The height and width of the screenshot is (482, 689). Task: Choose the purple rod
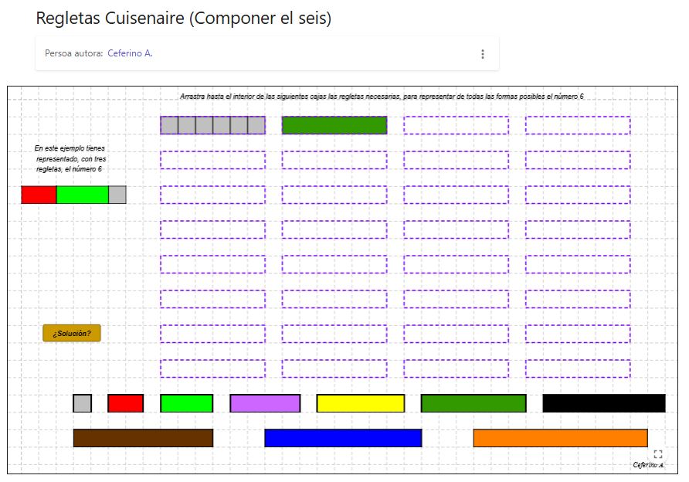(264, 403)
